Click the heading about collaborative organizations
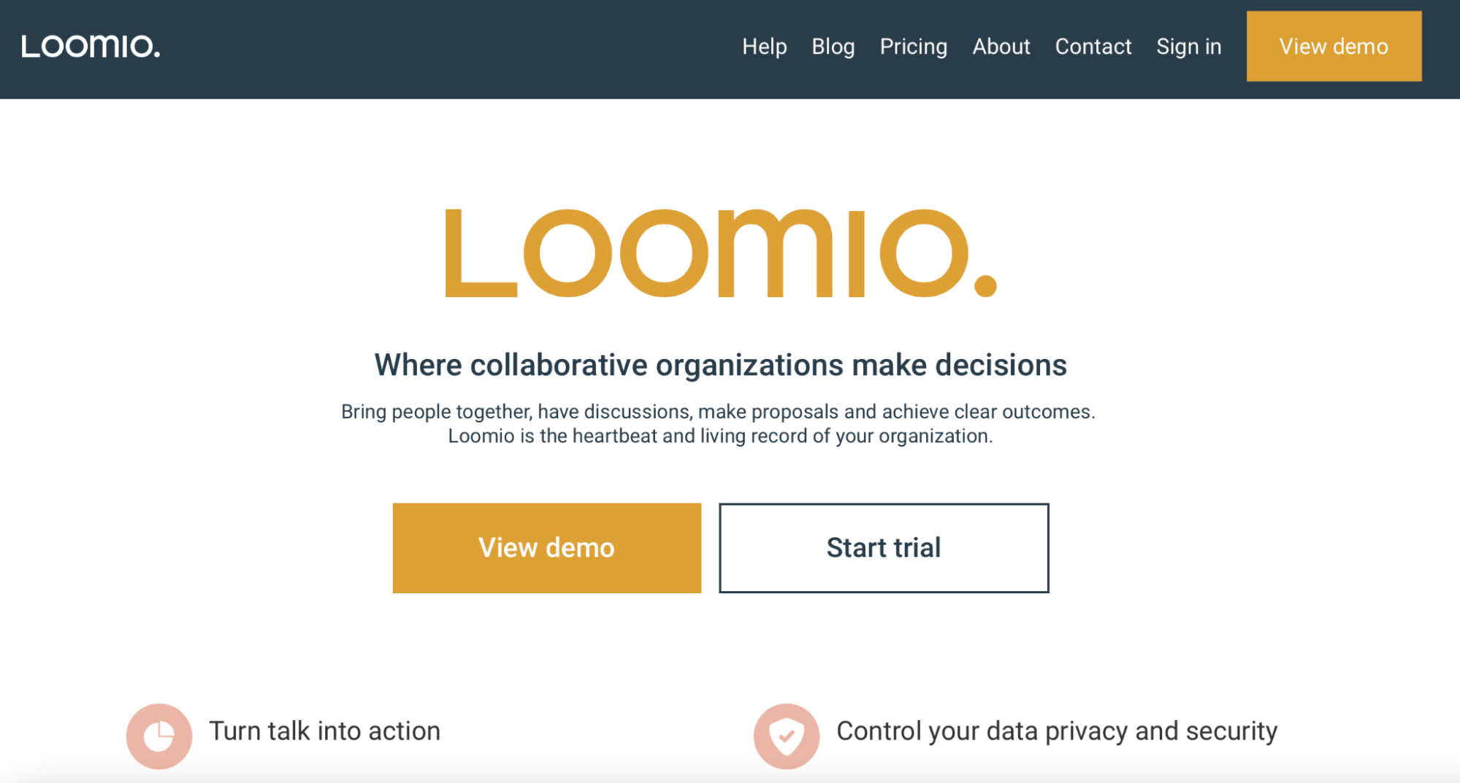 [720, 365]
